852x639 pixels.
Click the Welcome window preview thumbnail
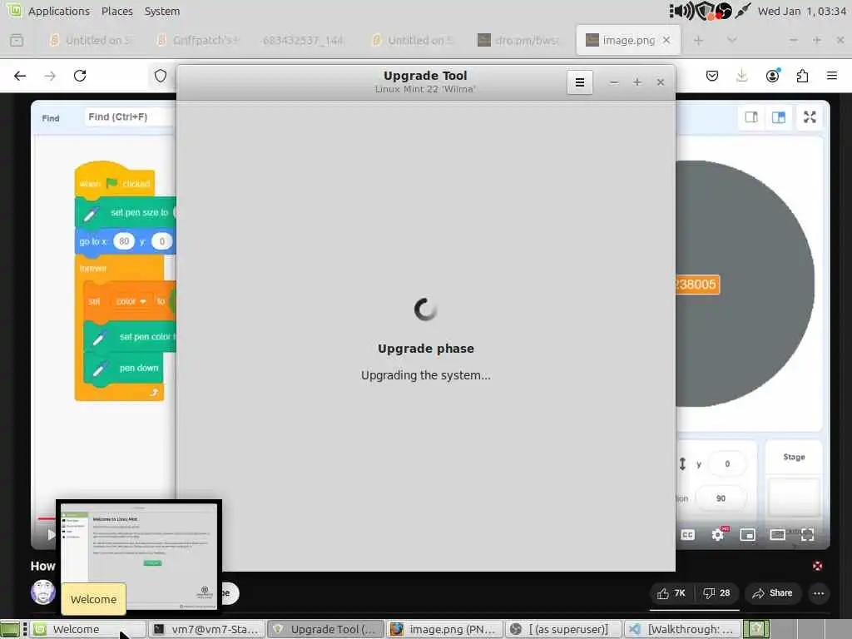tap(139, 556)
